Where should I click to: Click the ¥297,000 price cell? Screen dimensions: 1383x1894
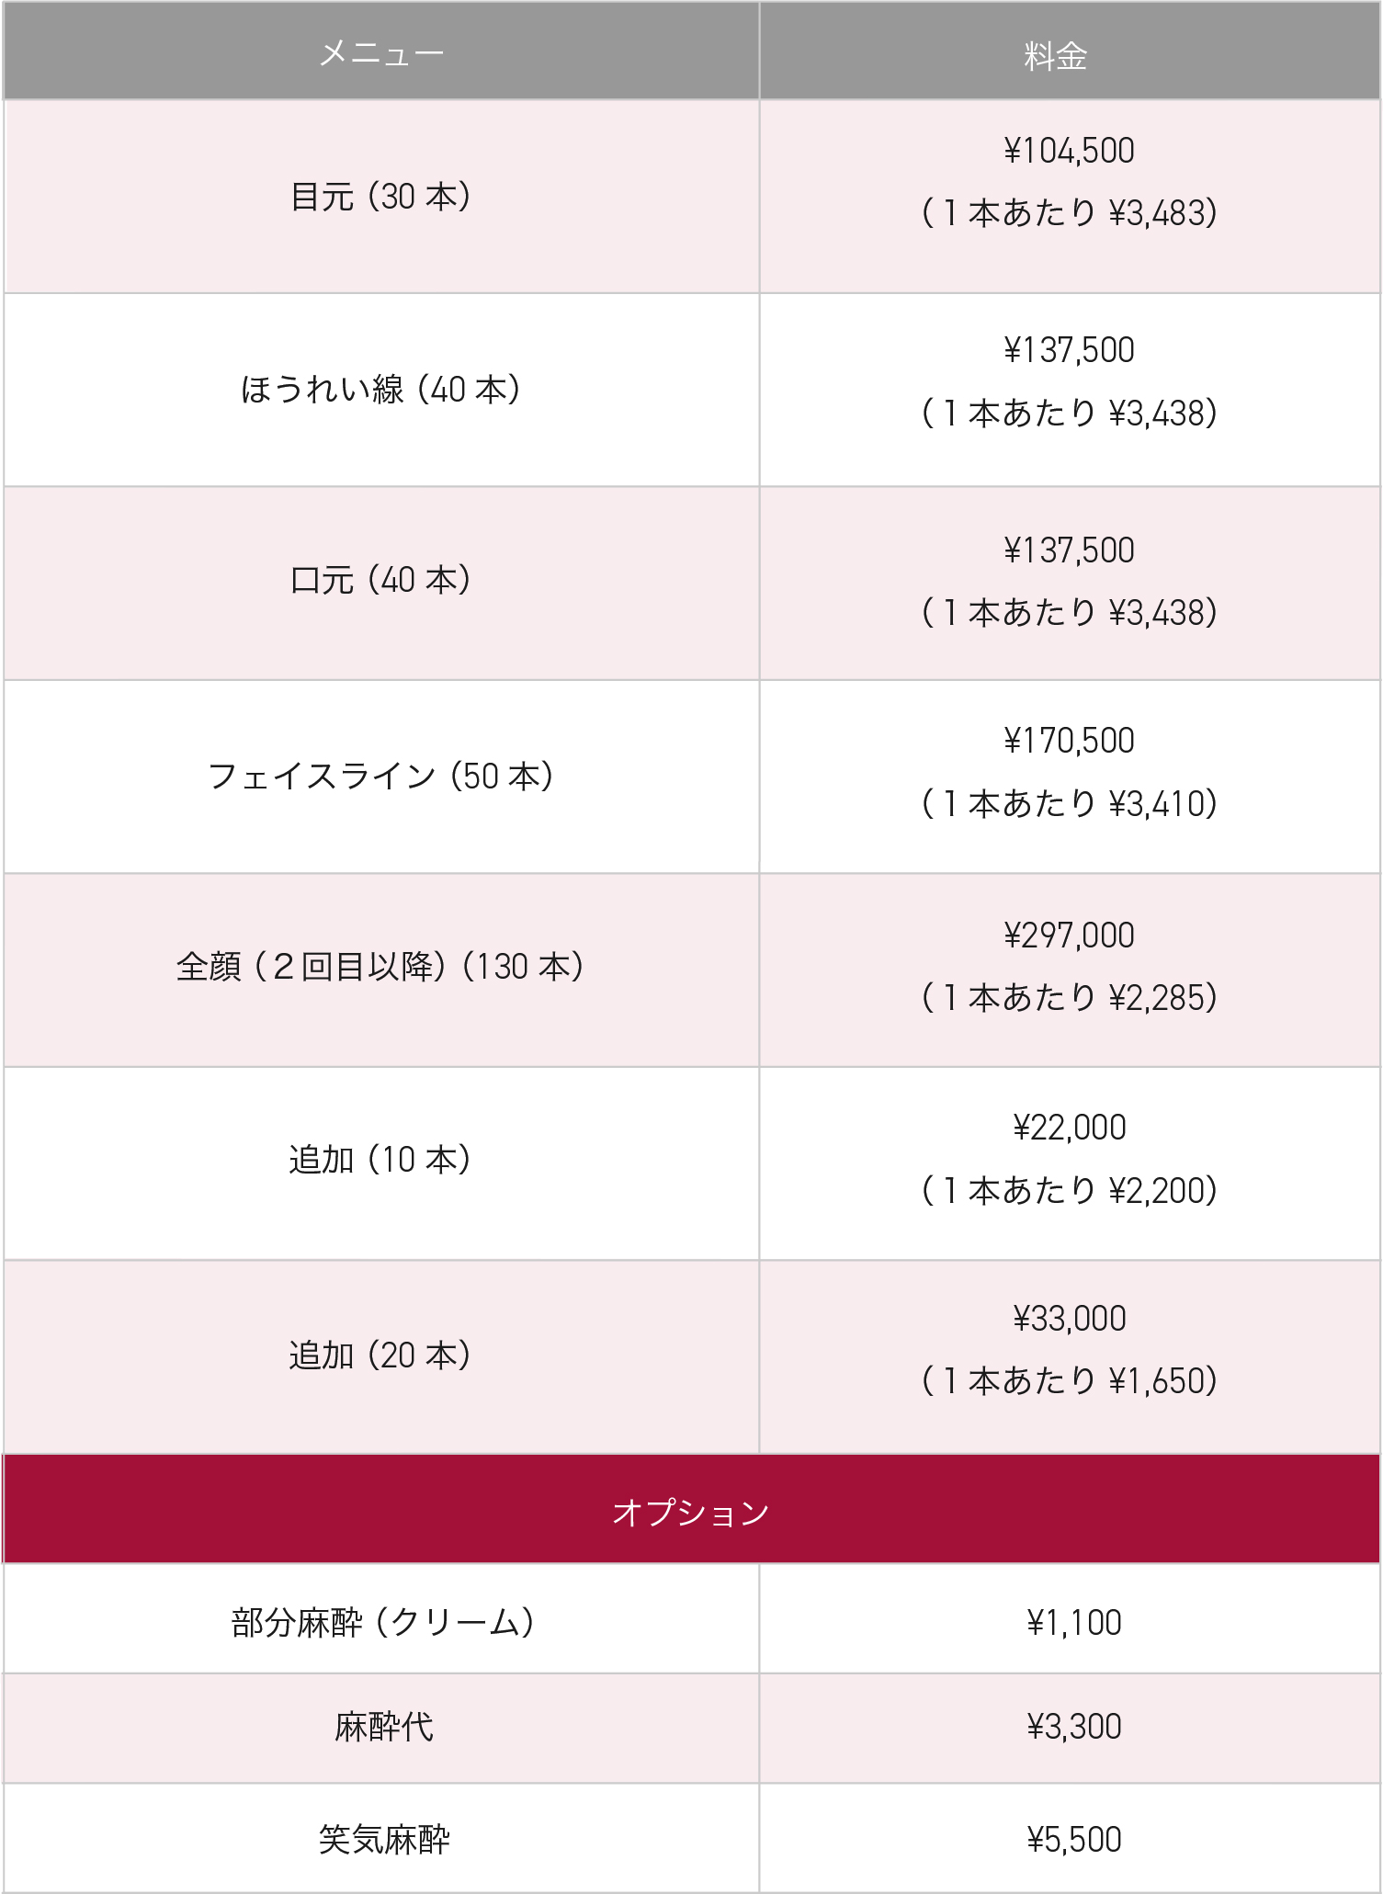pos(1069,967)
